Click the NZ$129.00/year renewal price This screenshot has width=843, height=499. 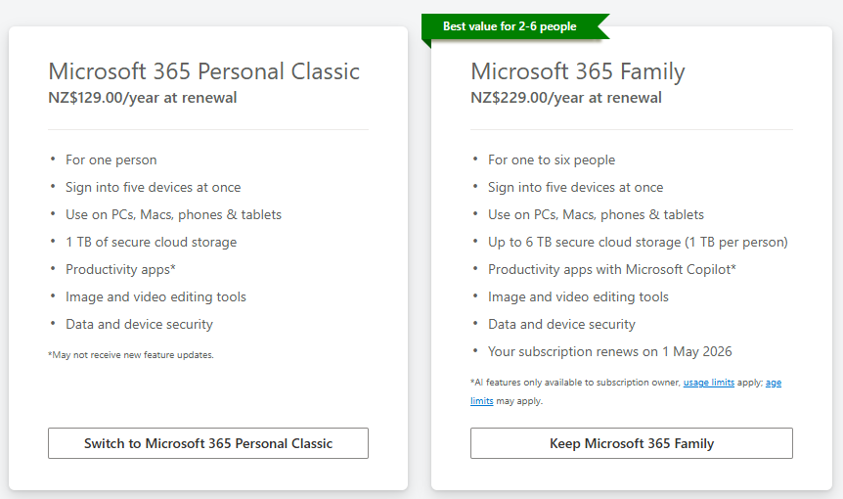(x=142, y=98)
